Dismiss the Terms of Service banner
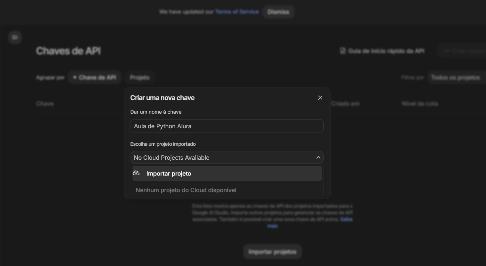This screenshot has width=486, height=266. (x=278, y=12)
